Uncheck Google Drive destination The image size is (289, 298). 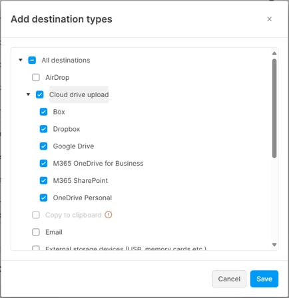pos(43,146)
